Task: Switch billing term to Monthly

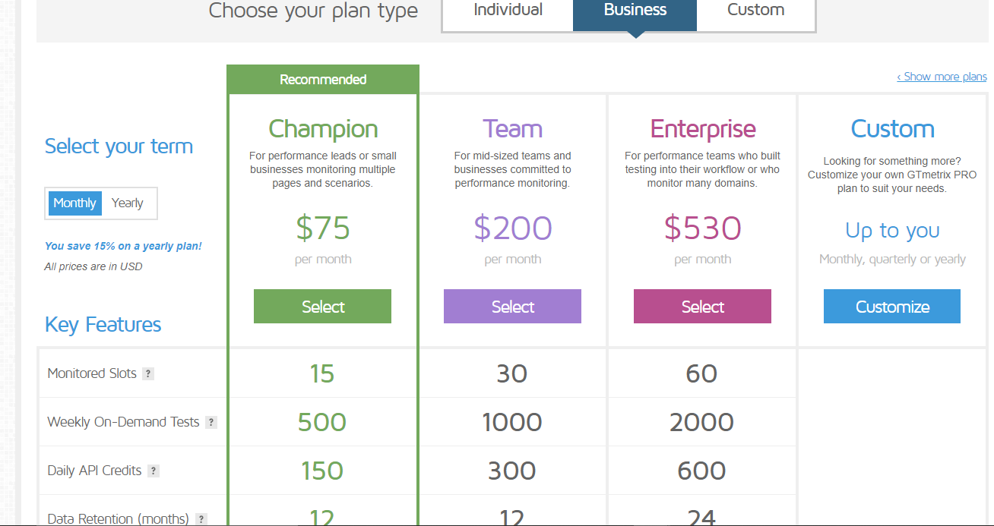Action: (x=74, y=203)
